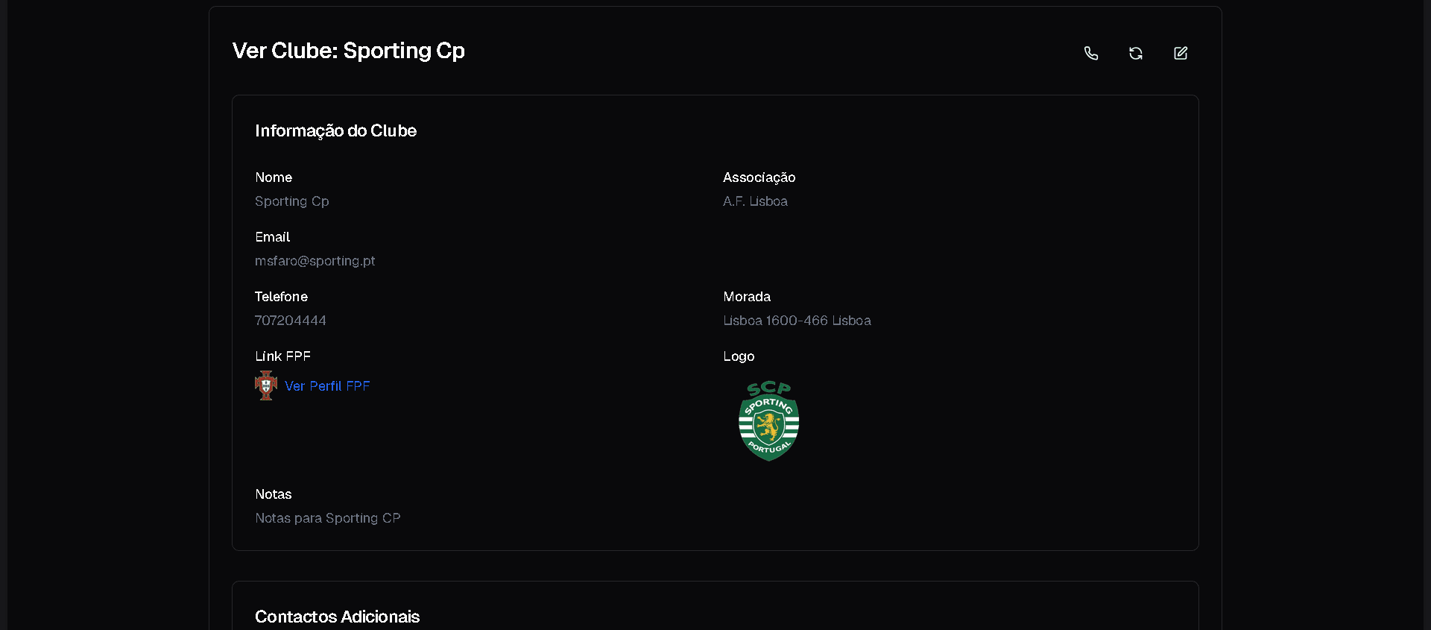Screen dimensions: 1431x630
Task: Open the edit club pencil icon
Action: (x=1181, y=53)
